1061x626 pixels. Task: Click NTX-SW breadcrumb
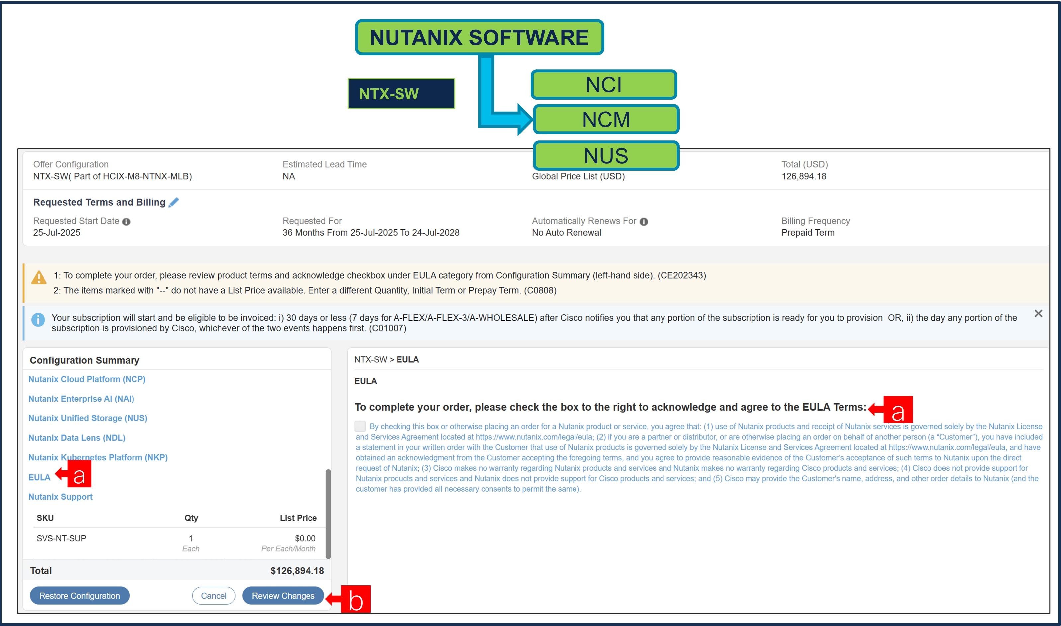pyautogui.click(x=370, y=359)
